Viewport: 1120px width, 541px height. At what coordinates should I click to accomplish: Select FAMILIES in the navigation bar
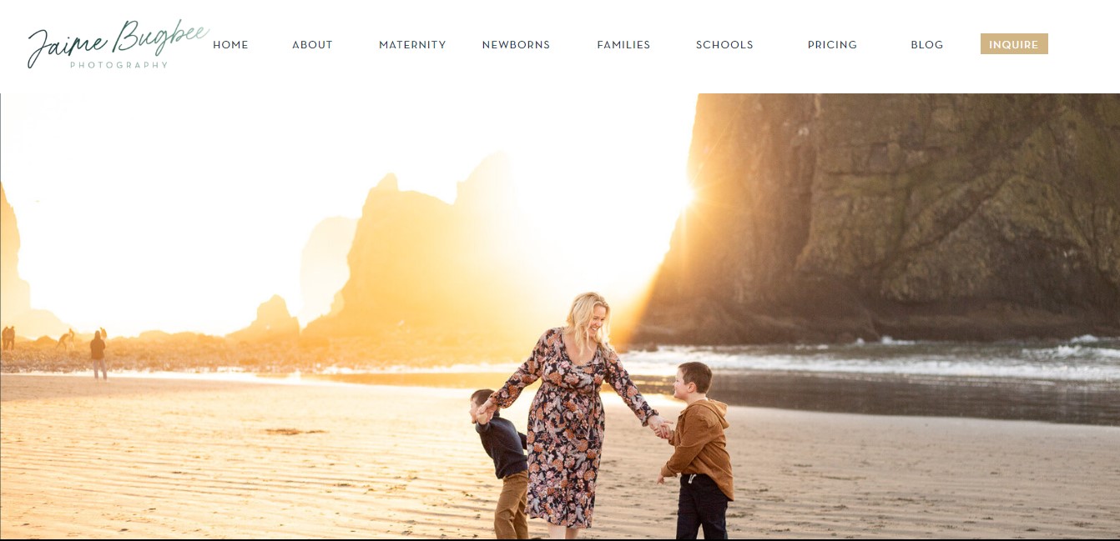623,45
